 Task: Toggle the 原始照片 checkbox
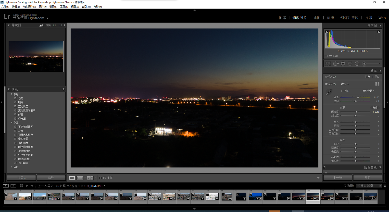coord(326,56)
